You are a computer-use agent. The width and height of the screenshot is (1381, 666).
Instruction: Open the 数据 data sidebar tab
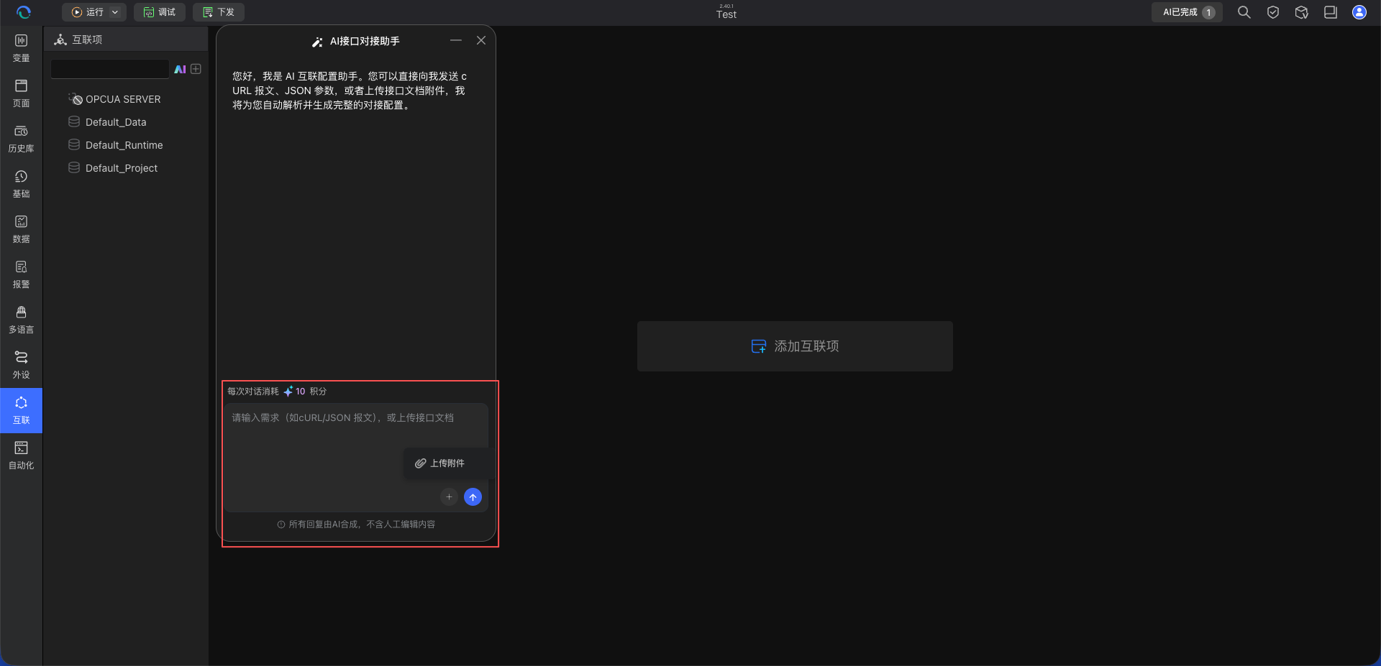(22, 229)
